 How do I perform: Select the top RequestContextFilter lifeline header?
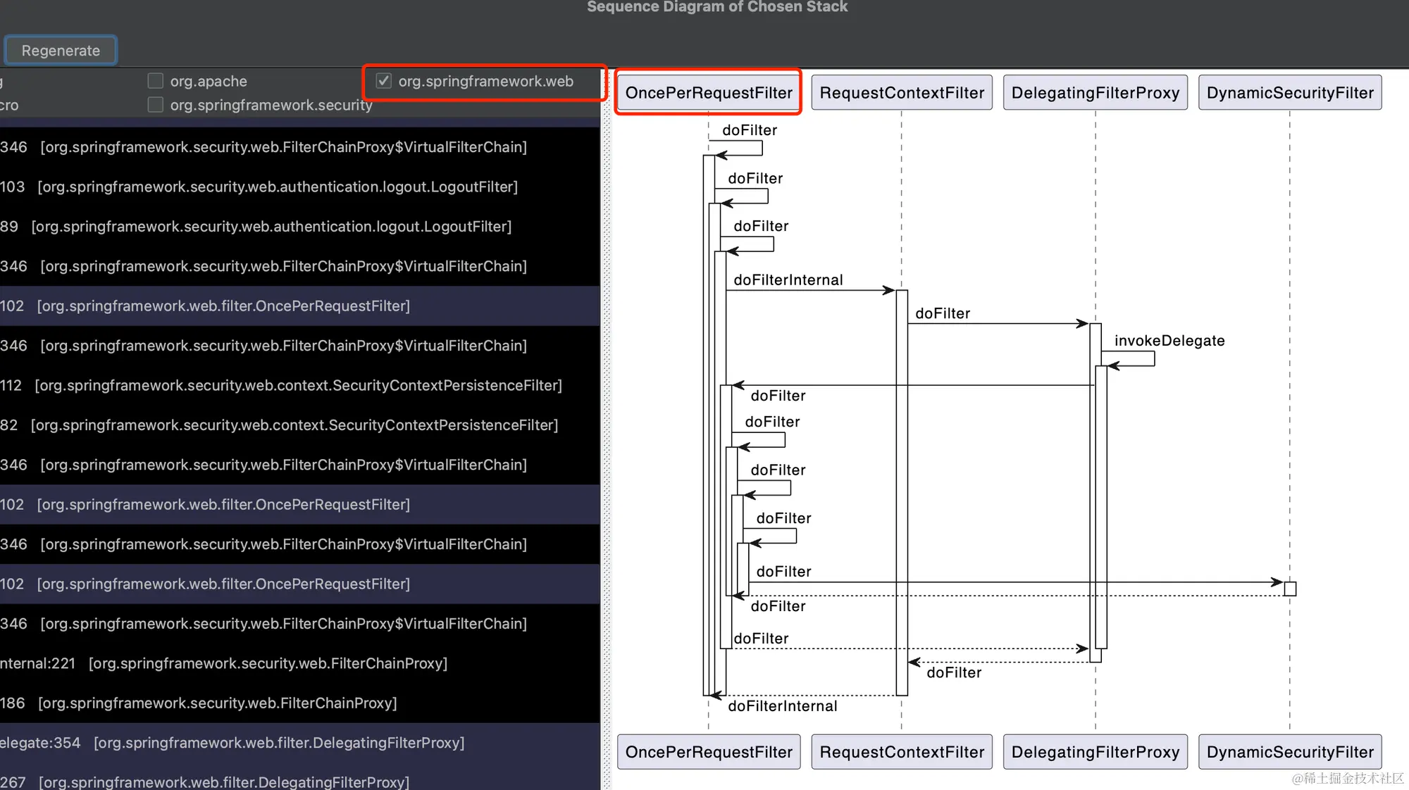902,93
